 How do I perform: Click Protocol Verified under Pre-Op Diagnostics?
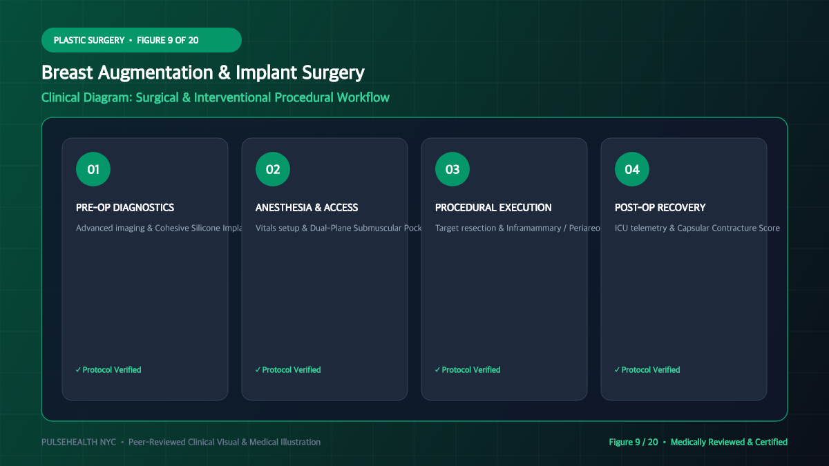[108, 370]
